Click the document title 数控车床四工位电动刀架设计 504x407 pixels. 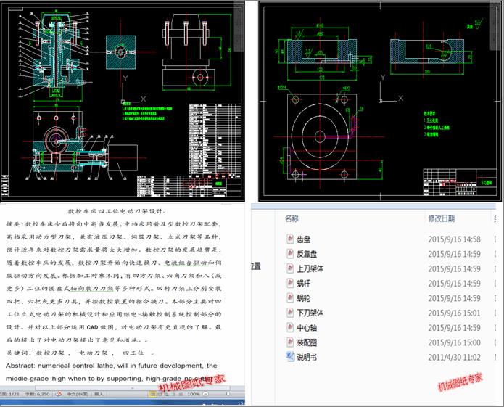115,211
